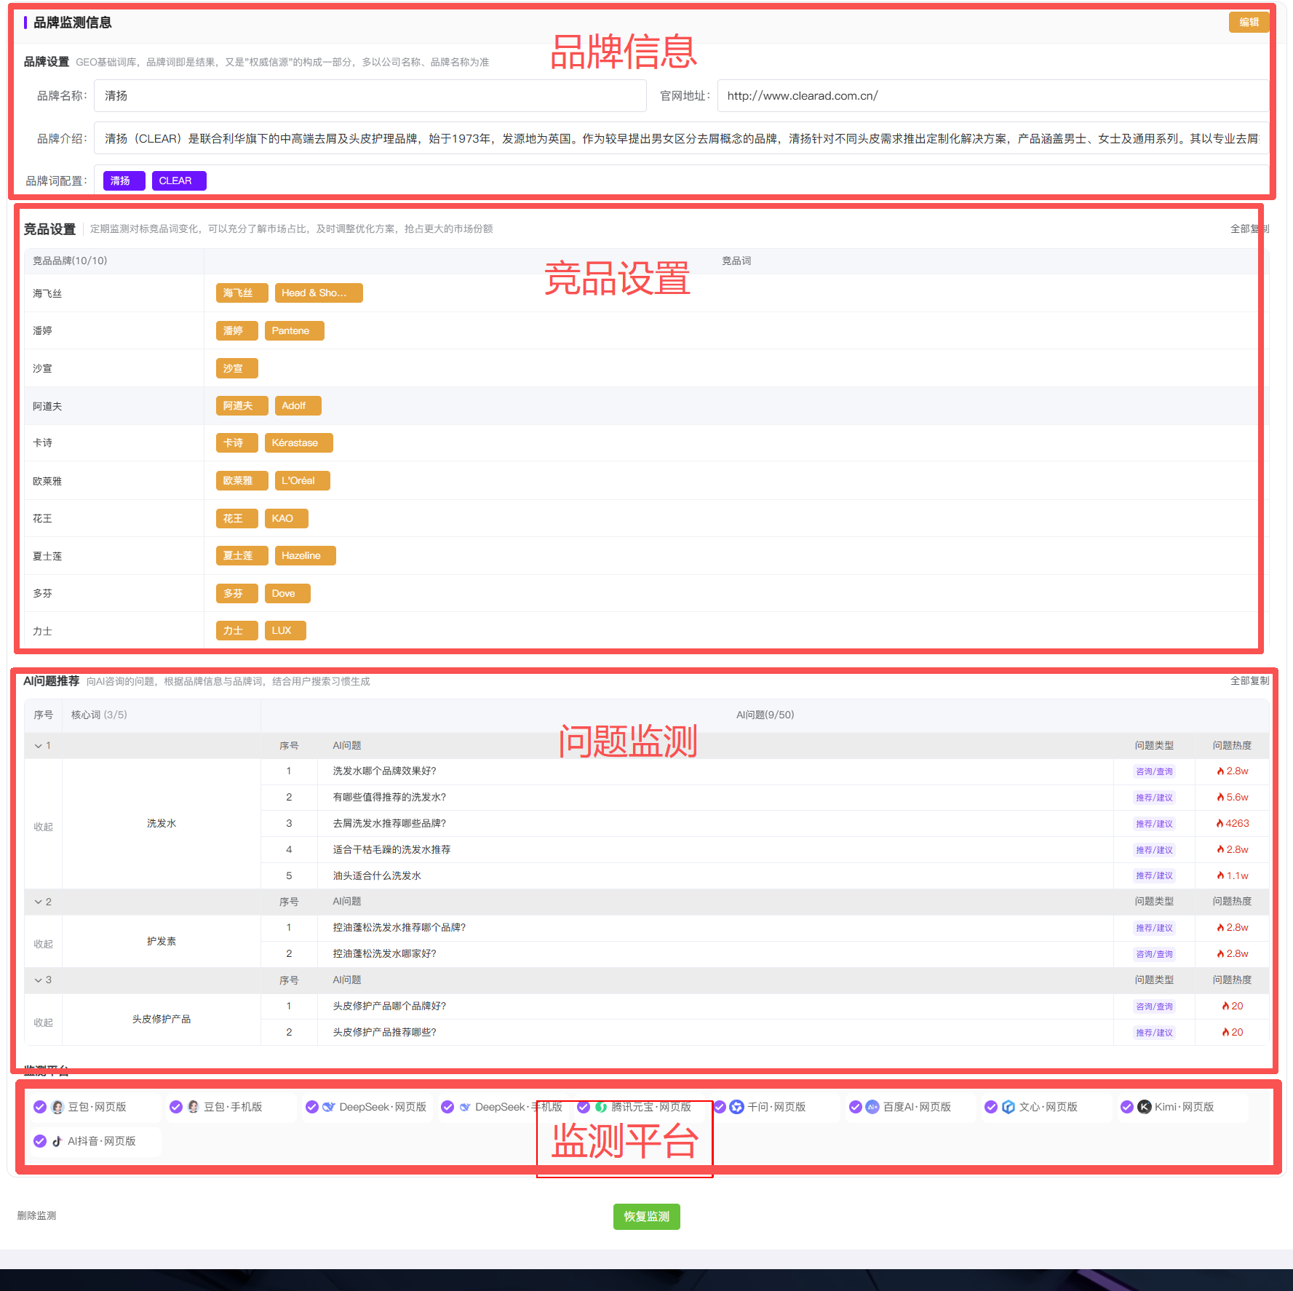Click the Kimi black K logo
1293x1291 pixels.
coord(1144,1107)
